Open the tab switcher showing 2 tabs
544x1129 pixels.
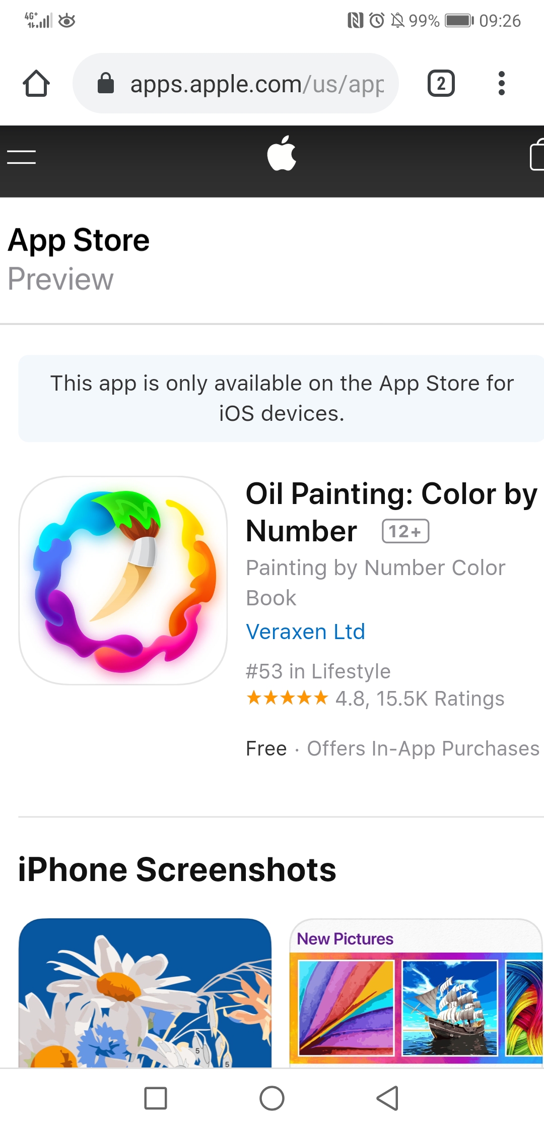click(441, 83)
